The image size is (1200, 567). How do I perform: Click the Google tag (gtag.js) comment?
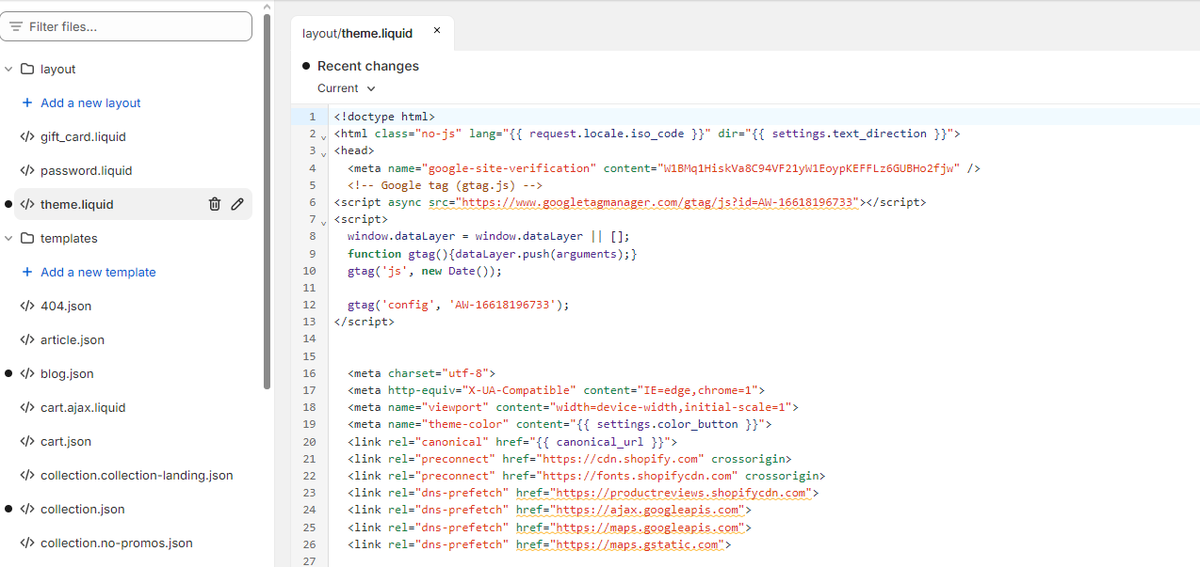[445, 185]
